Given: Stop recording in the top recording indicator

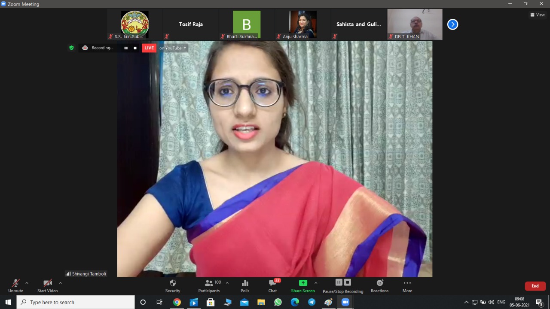Looking at the screenshot, I should coord(135,48).
